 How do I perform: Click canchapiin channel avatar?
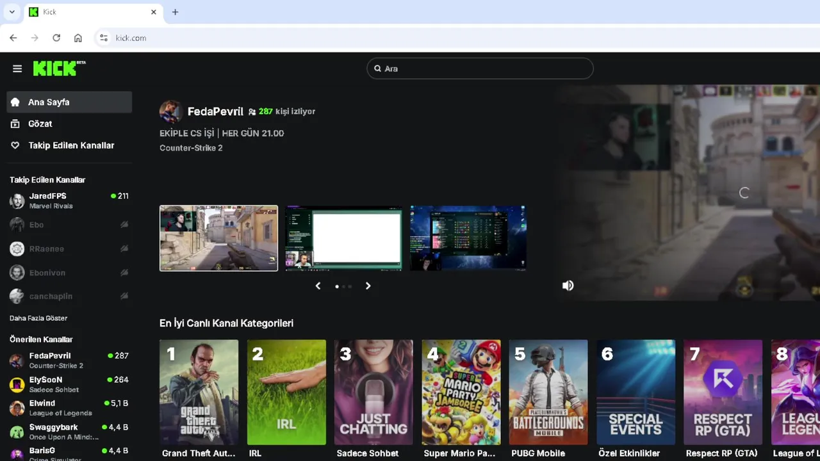coord(17,296)
